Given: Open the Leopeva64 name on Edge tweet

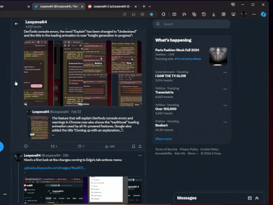Looking at the screenshot, I should tap(32, 156).
